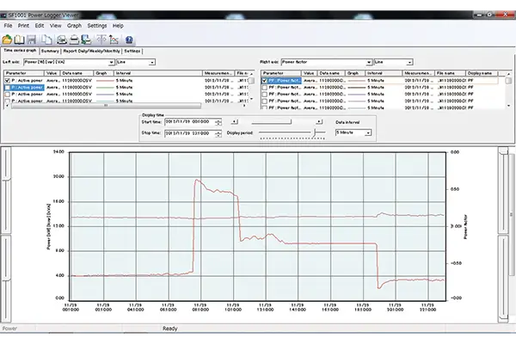The height and width of the screenshot is (344, 516).
Task: Click right table Display name column header
Action: [x=482, y=73]
